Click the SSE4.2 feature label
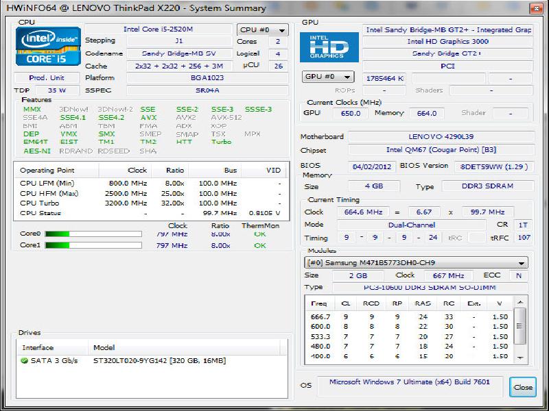The height and width of the screenshot is (411, 549). 111,118
